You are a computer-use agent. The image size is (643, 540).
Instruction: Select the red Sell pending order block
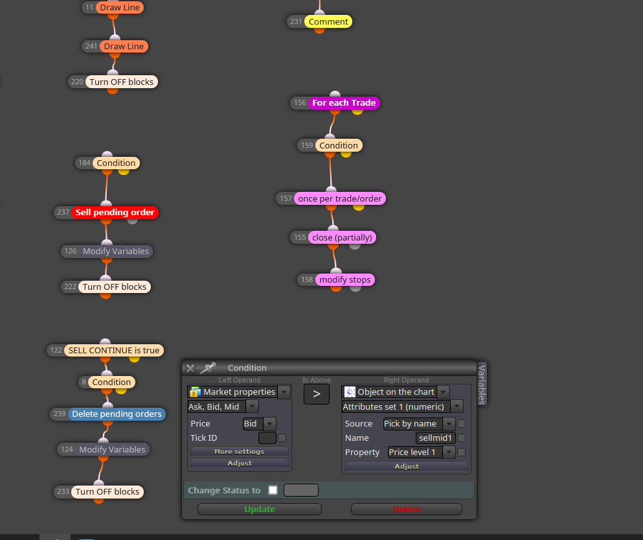point(115,212)
